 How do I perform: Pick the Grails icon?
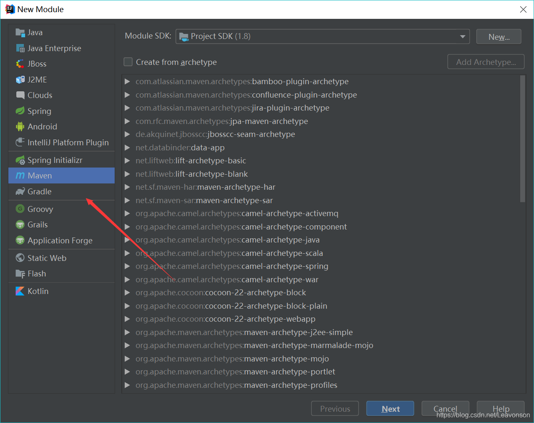[20, 225]
